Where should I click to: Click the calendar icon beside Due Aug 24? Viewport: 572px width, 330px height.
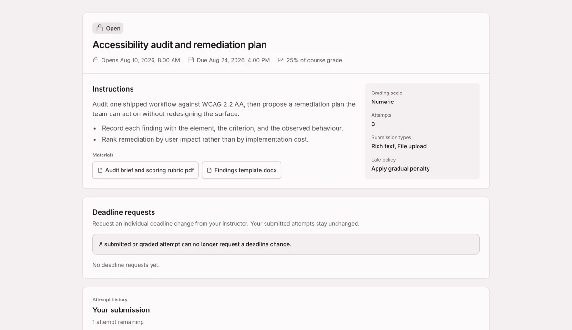point(191,60)
